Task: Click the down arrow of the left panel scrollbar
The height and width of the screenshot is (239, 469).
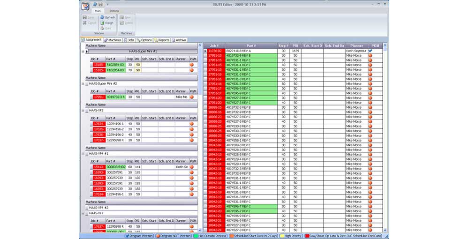Action: (200, 231)
